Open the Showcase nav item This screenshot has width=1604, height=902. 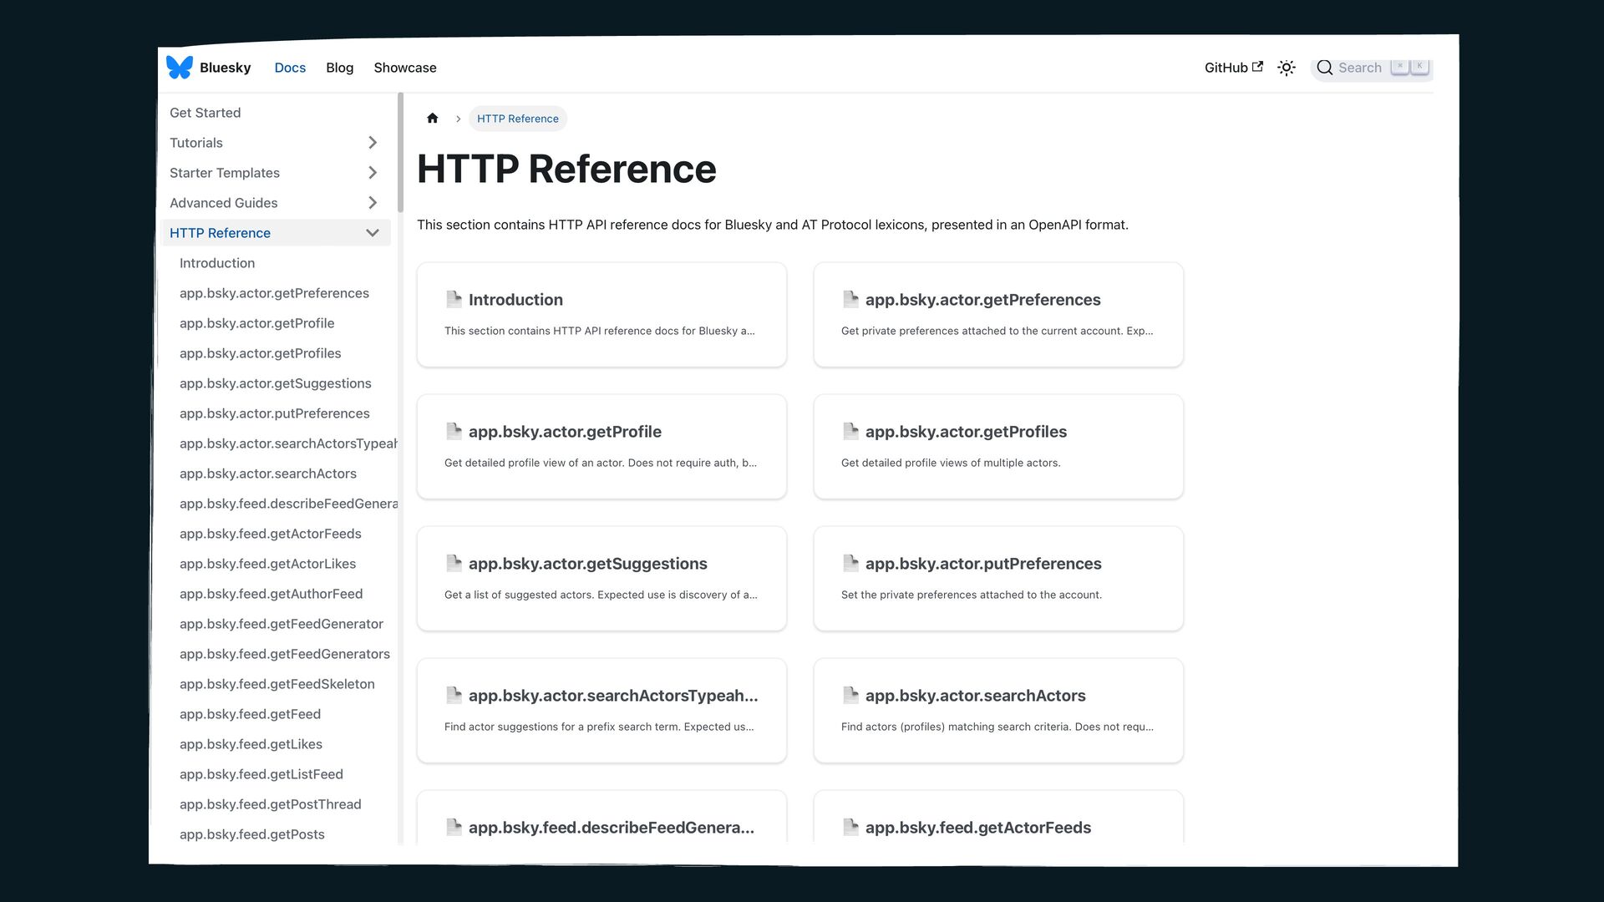coord(404,68)
